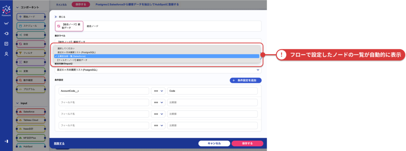Open the document log icon in sidebar

(x=6, y=43)
